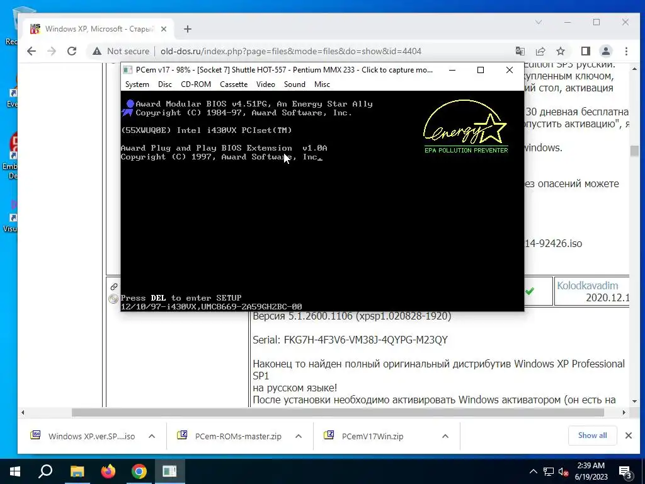Reload the old-dos.ru page
645x484 pixels.
(72, 51)
